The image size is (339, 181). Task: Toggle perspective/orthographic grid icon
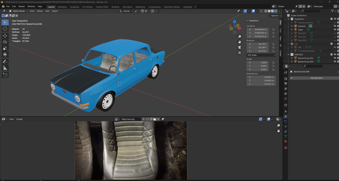click(x=239, y=52)
